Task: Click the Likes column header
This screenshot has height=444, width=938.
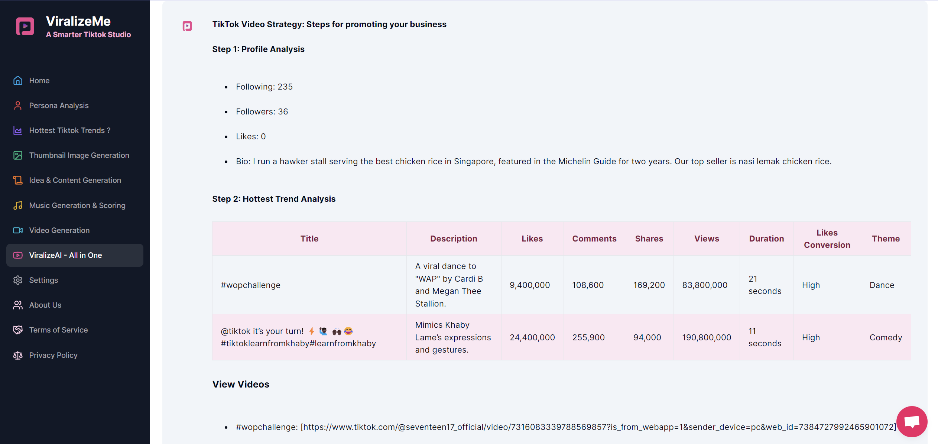Action: [x=532, y=239]
